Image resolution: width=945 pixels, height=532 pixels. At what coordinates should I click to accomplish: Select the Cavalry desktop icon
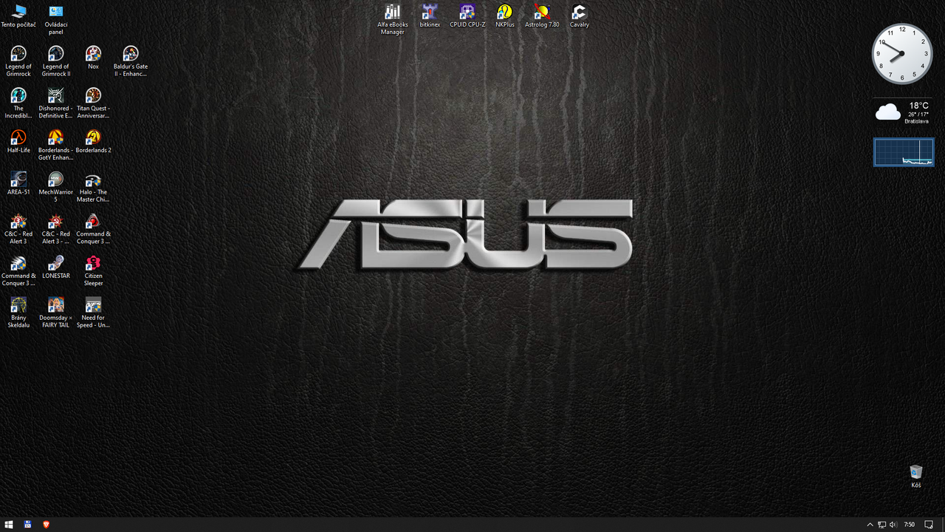coord(580,16)
